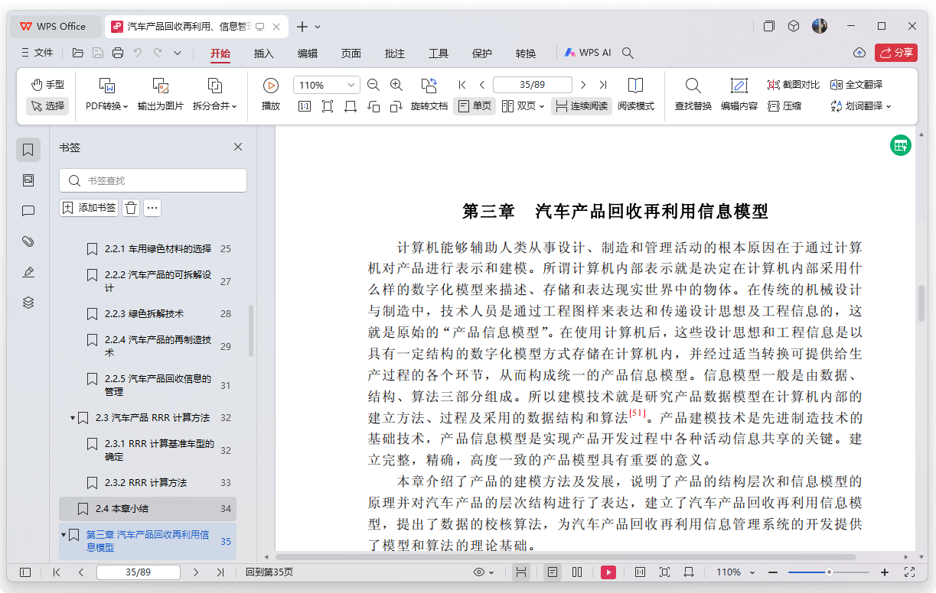The height and width of the screenshot is (593, 936).
Task: Click 截图对比 screenshot compare
Action: pyautogui.click(x=794, y=85)
